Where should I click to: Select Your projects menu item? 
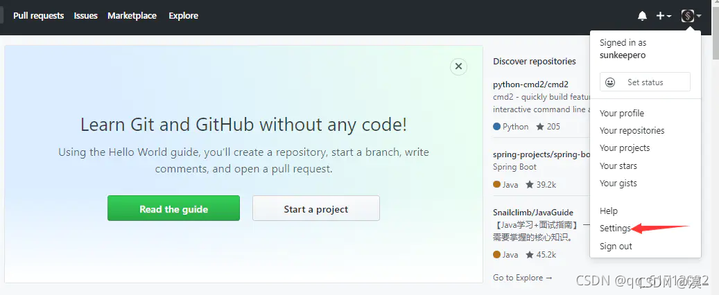625,148
